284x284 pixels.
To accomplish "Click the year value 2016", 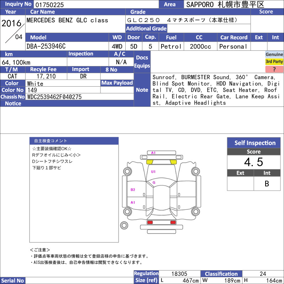I will [11, 23].
